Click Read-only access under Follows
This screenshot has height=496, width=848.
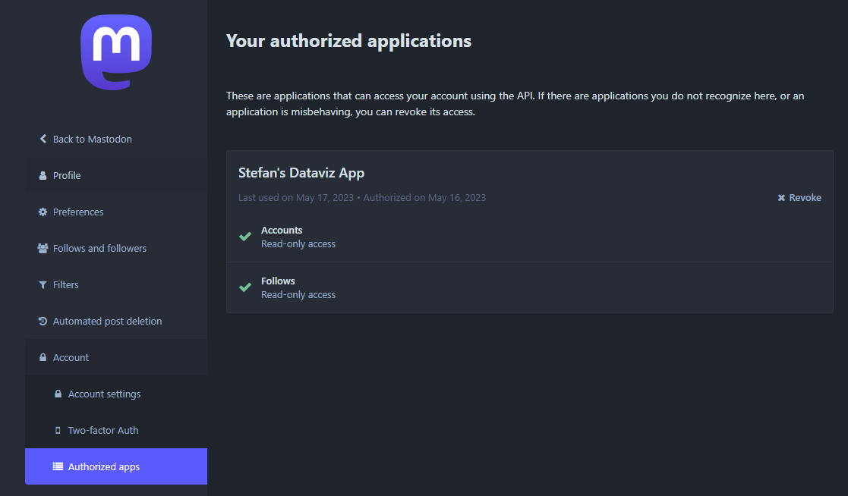[298, 295]
